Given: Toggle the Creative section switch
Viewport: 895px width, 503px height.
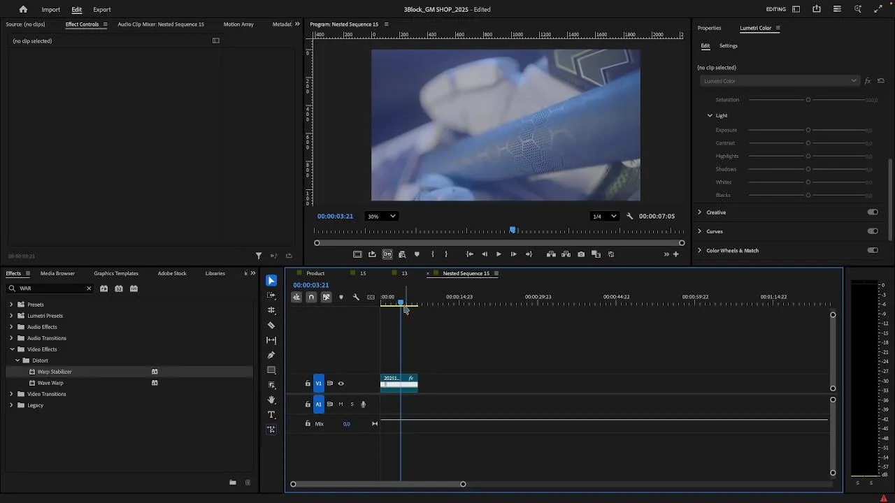Looking at the screenshot, I should tap(873, 212).
